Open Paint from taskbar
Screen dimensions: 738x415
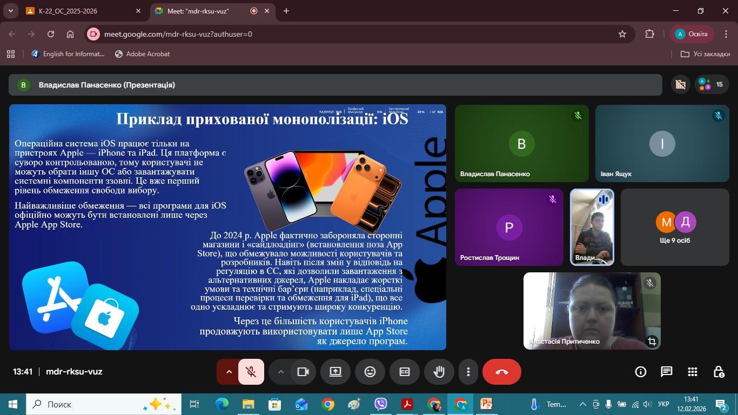click(354, 404)
